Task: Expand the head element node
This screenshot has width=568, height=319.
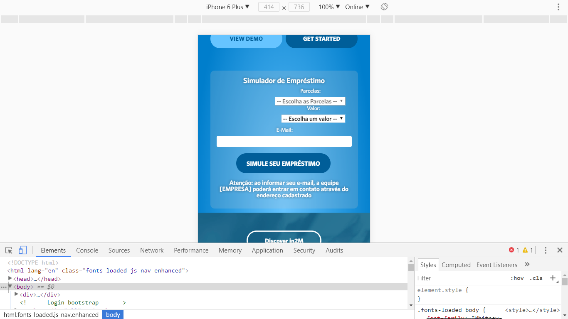Action: tap(10, 278)
